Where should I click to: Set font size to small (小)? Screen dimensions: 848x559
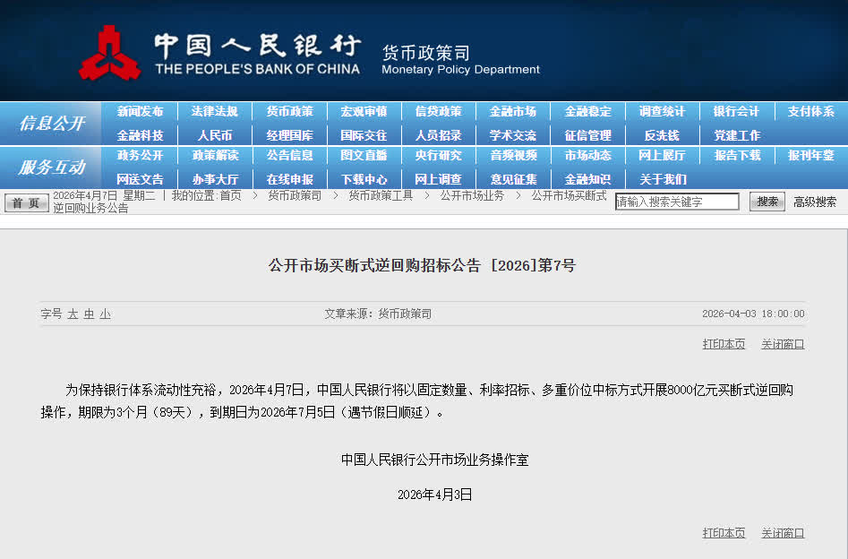(106, 314)
